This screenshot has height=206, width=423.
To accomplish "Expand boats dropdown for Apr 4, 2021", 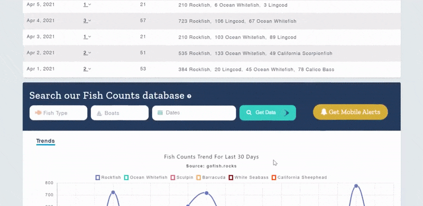I will [x=87, y=21].
